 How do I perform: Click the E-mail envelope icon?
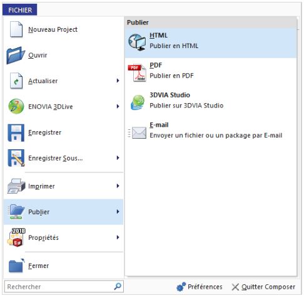pyautogui.click(x=138, y=133)
